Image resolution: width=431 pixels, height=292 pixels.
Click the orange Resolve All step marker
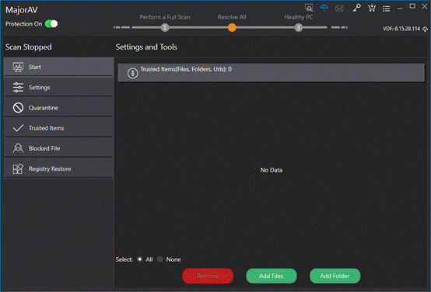(x=232, y=27)
